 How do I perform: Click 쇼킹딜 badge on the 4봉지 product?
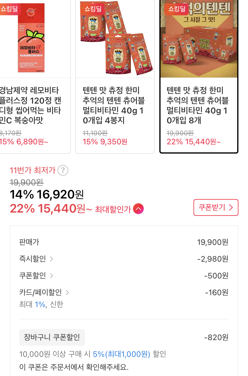coord(93,9)
